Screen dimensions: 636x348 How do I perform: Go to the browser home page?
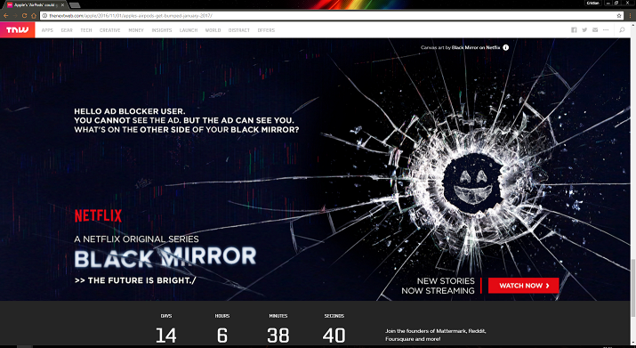(x=34, y=16)
